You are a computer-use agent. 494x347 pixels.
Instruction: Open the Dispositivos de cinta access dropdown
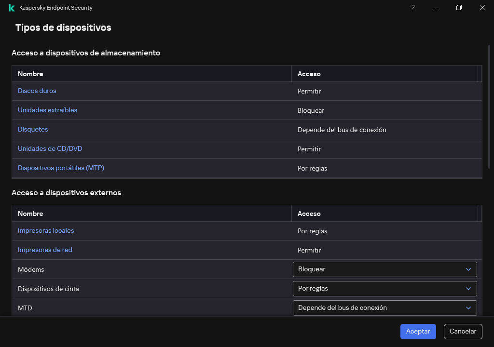(x=384, y=288)
